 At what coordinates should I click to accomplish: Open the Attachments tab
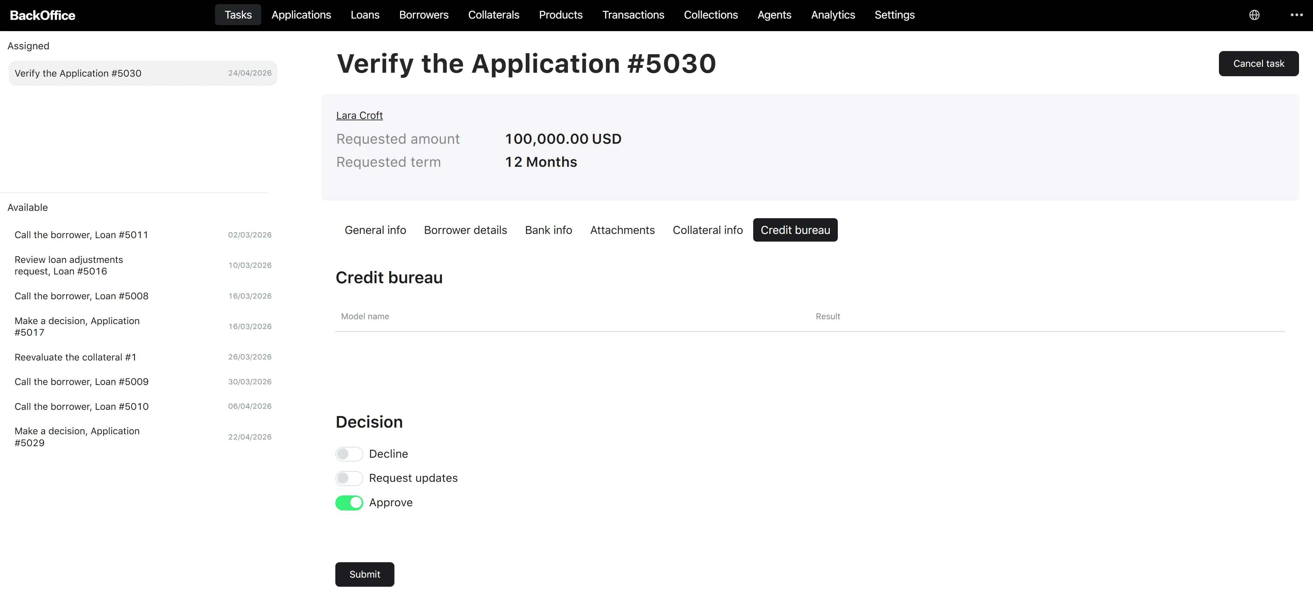[622, 230]
